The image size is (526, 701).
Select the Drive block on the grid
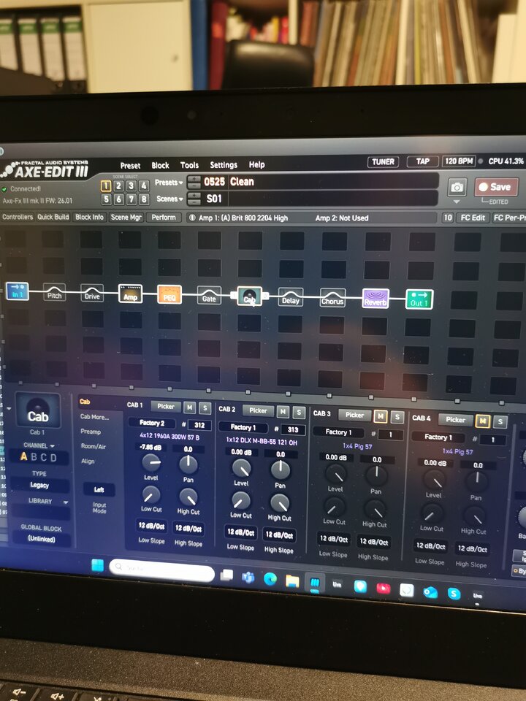click(92, 294)
